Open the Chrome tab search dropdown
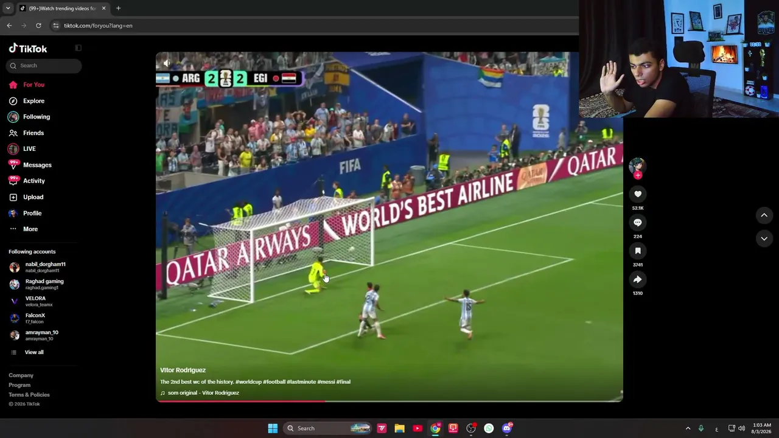This screenshot has width=779, height=438. (x=8, y=9)
